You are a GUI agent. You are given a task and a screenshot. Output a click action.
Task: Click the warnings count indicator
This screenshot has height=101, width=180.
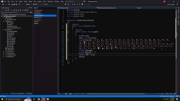pyautogui.click(x=71, y=94)
